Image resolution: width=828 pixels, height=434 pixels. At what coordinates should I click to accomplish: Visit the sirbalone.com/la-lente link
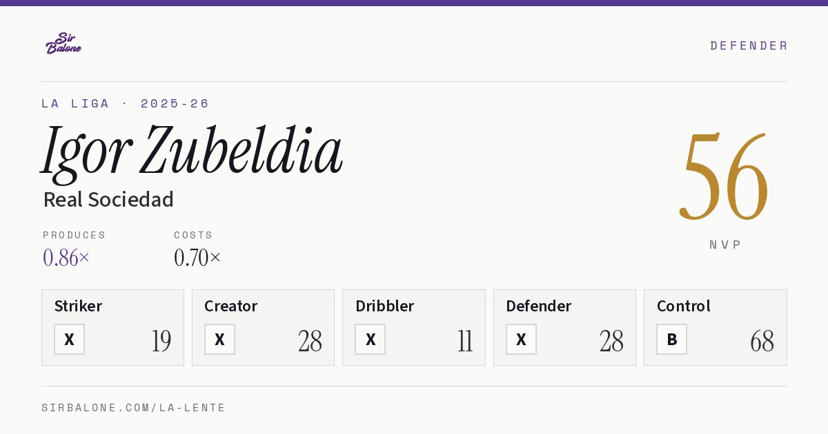click(x=133, y=408)
